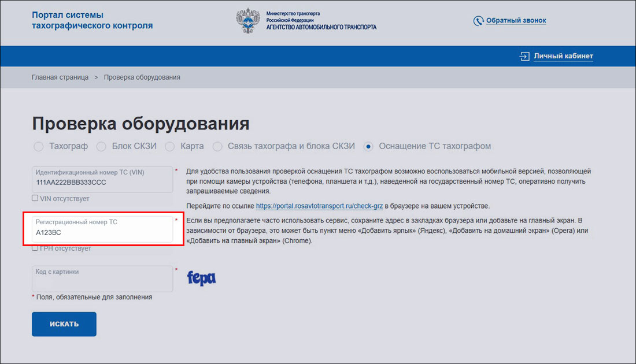Screen dimensions: 636x364
Task: Click the Регистрационный номер ТС input field
Action: point(102,230)
